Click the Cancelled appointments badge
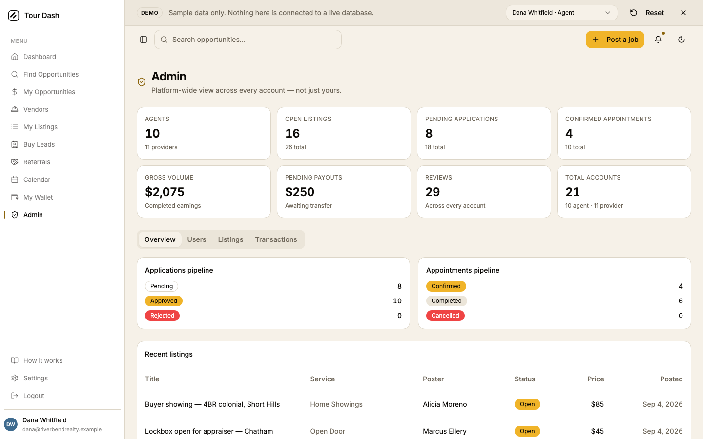 click(445, 316)
